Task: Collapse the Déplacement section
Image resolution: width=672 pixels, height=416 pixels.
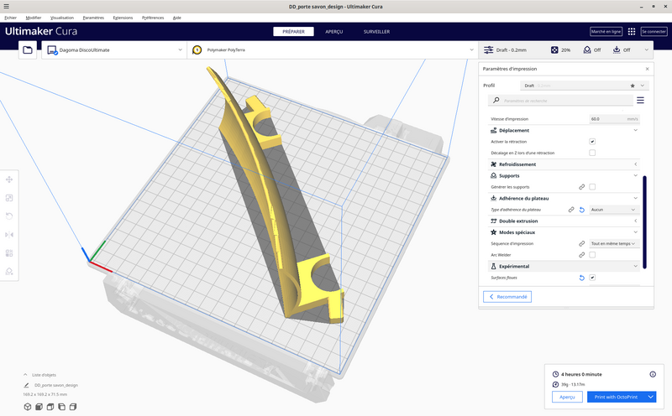Action: (x=564, y=131)
